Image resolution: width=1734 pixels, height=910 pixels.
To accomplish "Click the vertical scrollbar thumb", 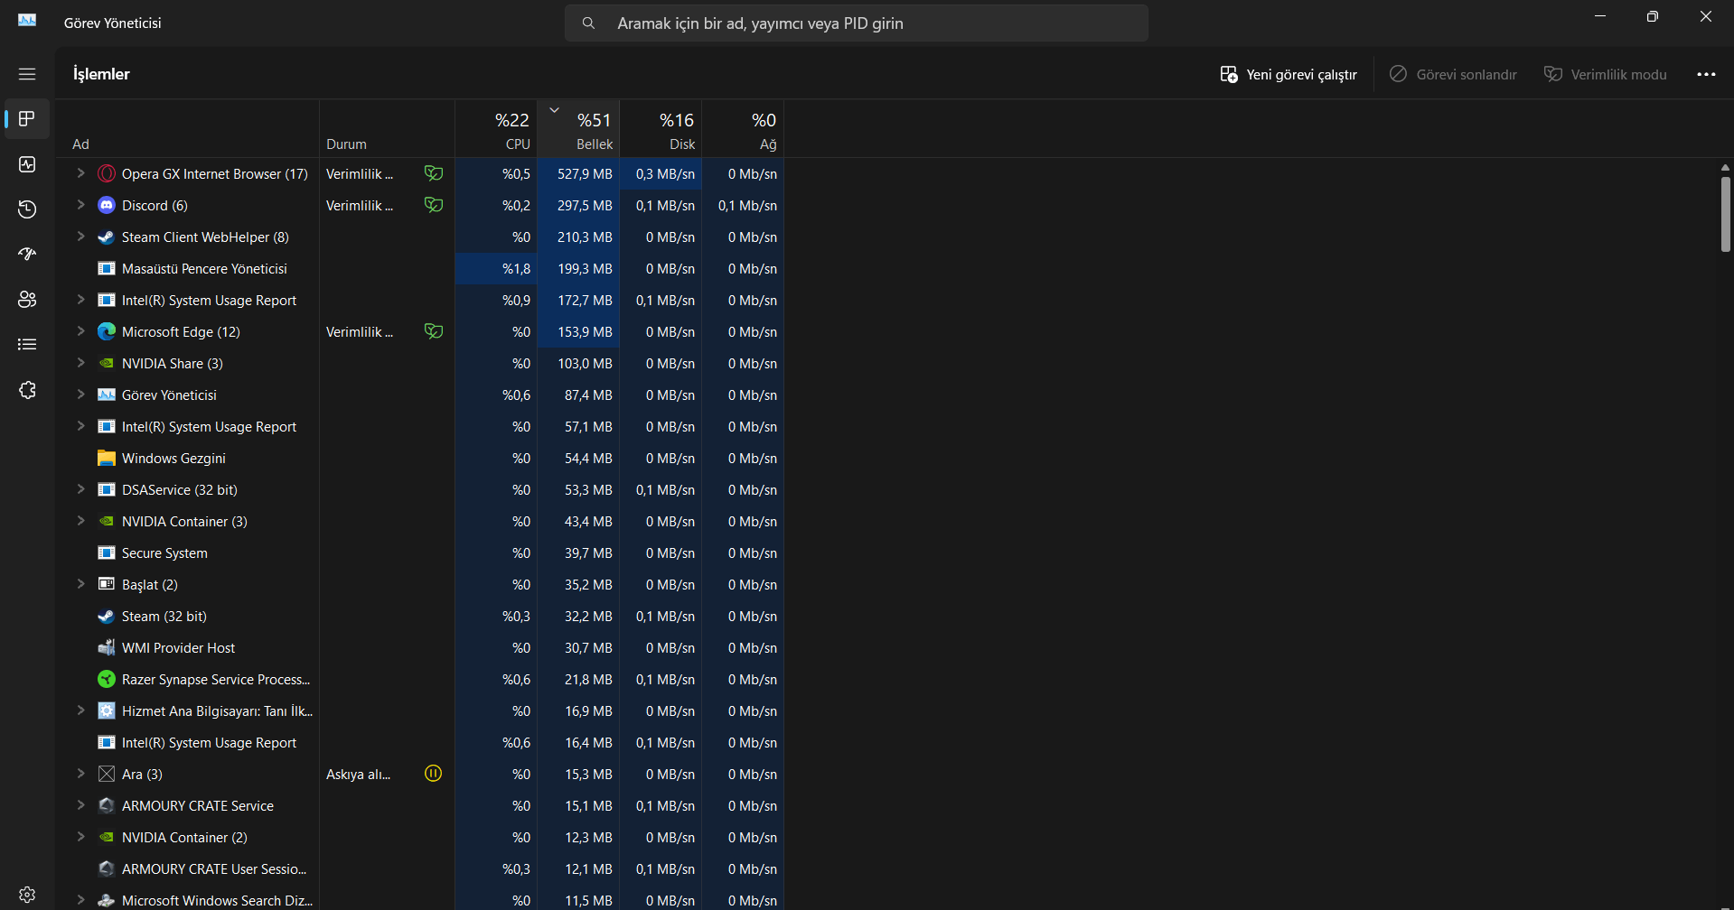I will [x=1725, y=214].
